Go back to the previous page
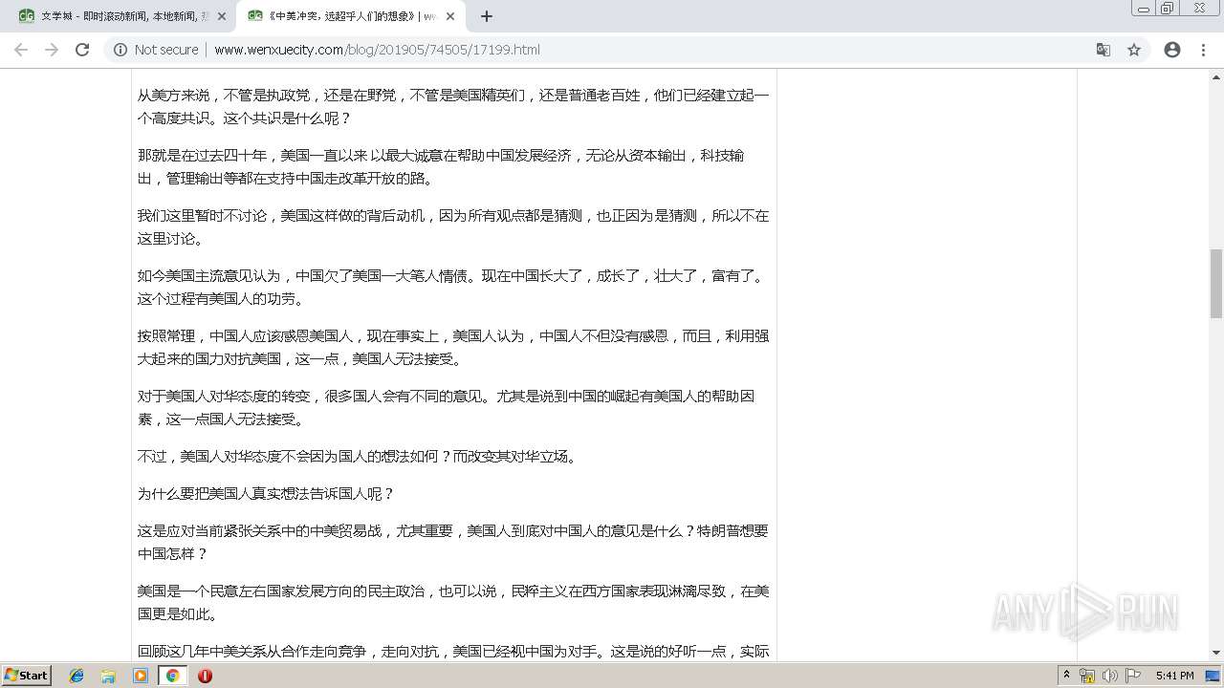Viewport: 1224px width, 688px height. pos(21,50)
